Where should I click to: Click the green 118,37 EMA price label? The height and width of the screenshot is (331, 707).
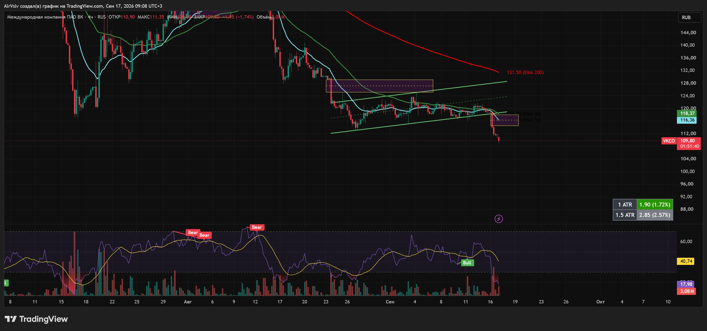point(687,113)
